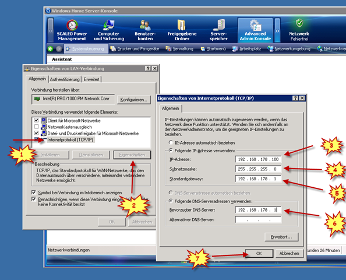Uncheck Client für Microsoft-Netzwerke checkbox
Image resolution: width=346 pixels, height=280 pixels.
[37, 120]
